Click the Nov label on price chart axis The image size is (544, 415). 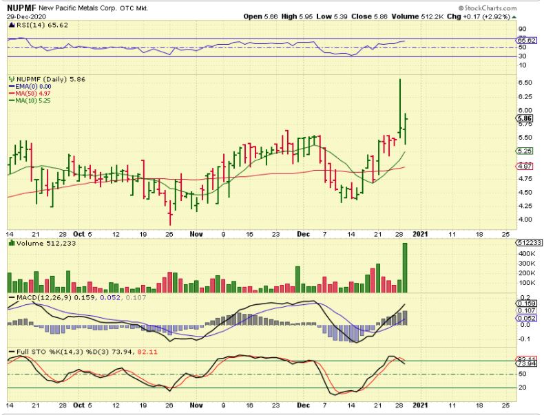point(196,235)
